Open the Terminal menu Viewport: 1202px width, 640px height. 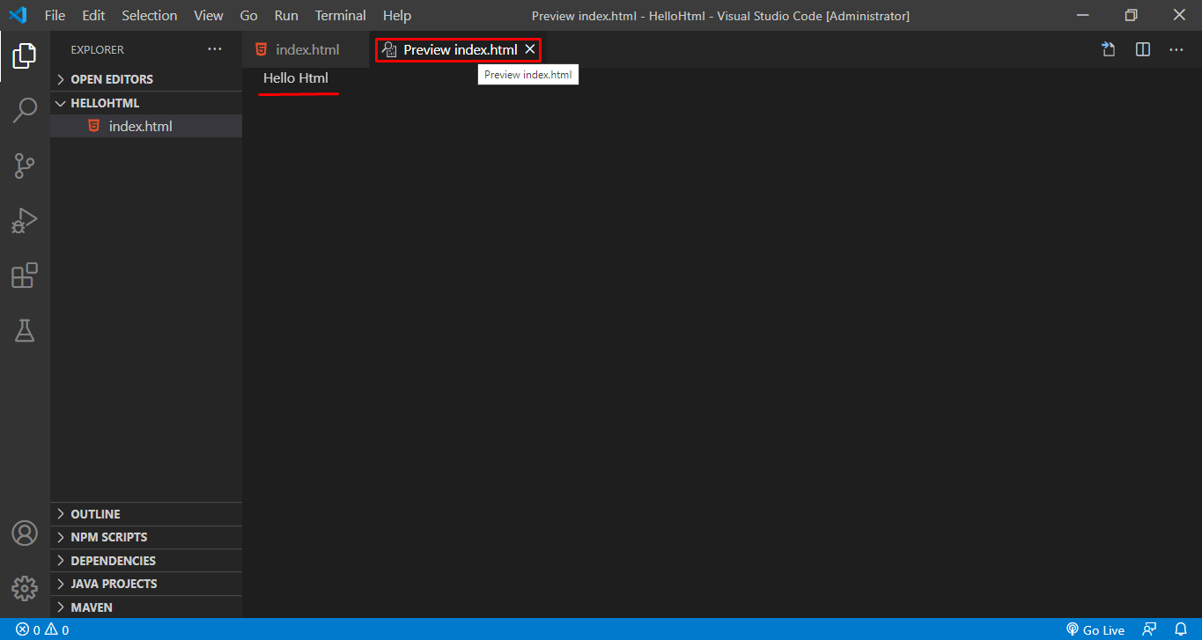340,16
